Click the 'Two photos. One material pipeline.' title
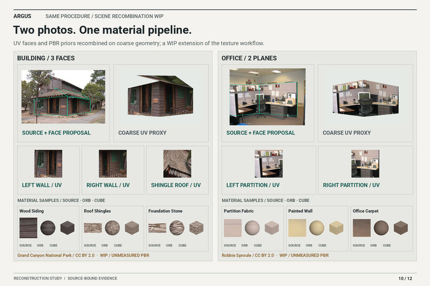This screenshot has height=286, width=430. click(x=102, y=30)
